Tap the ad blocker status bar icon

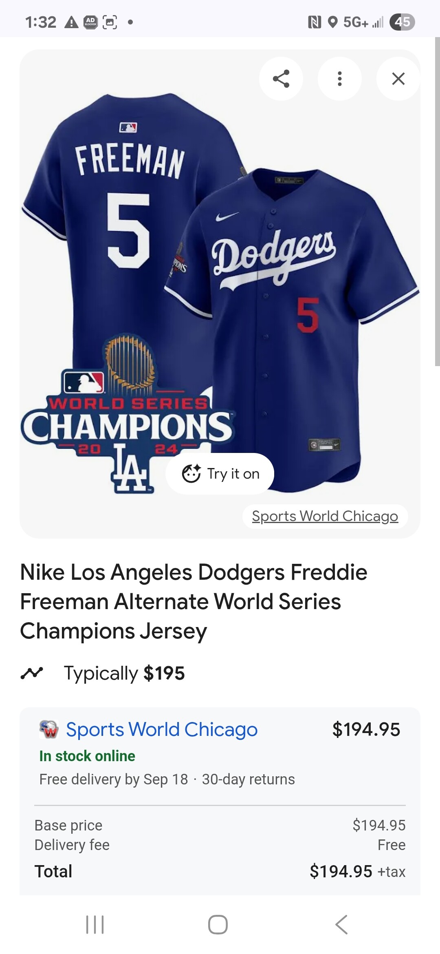(90, 22)
